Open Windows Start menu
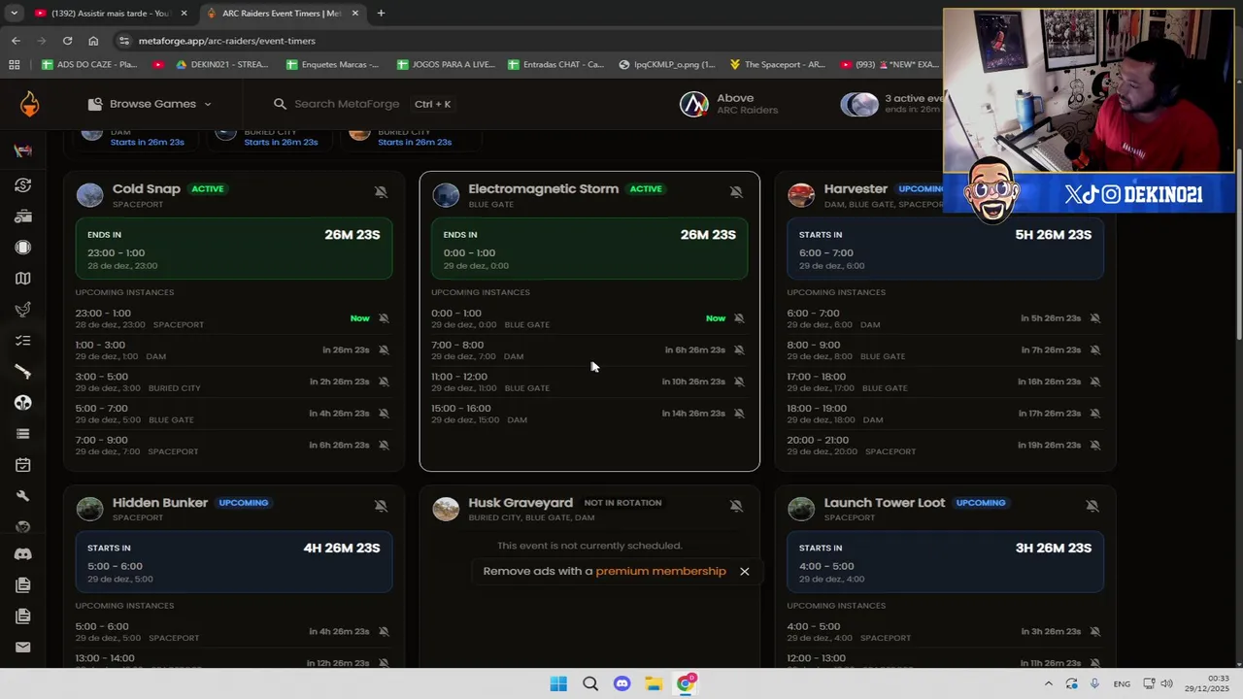Image resolution: width=1243 pixels, height=699 pixels. coord(558,683)
